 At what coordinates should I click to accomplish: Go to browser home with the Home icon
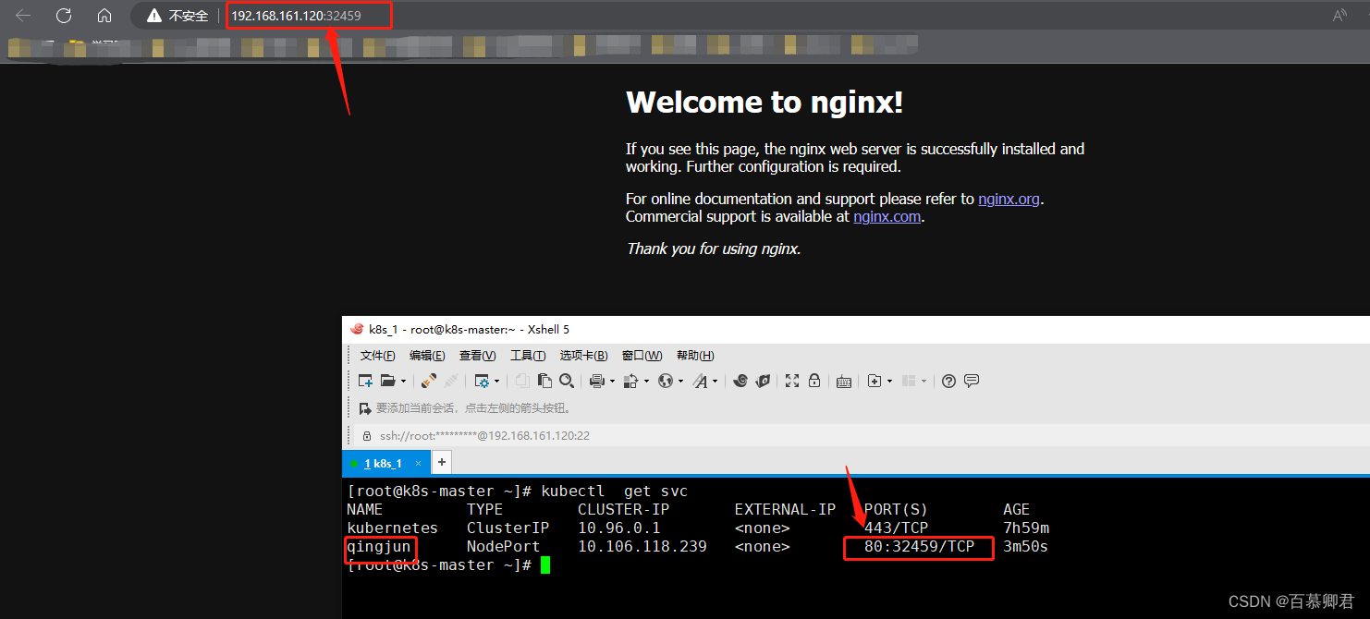[104, 15]
